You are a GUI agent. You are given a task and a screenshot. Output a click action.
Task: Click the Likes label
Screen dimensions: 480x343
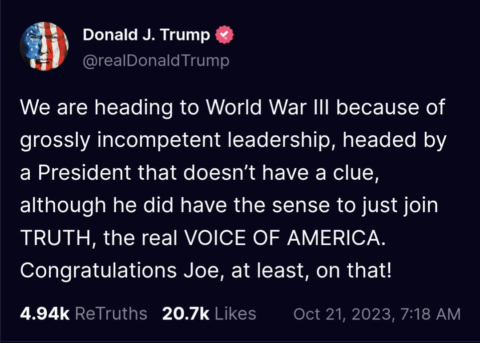pyautogui.click(x=235, y=314)
